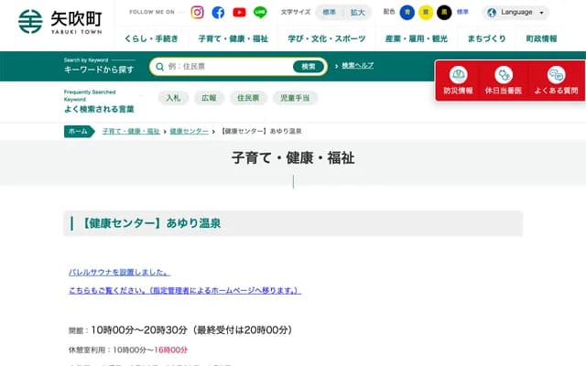586x366 pixels.
Task: Open the YouTube icon link
Action: coord(239,13)
